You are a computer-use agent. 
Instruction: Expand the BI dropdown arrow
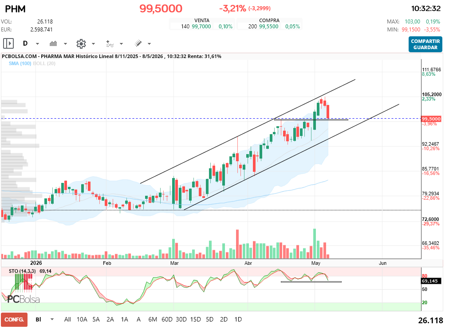tap(52, 319)
